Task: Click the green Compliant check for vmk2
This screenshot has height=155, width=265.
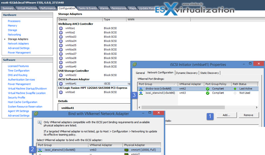Action: (208, 89)
